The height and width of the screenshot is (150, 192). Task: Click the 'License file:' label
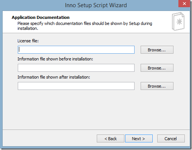pos(28,41)
